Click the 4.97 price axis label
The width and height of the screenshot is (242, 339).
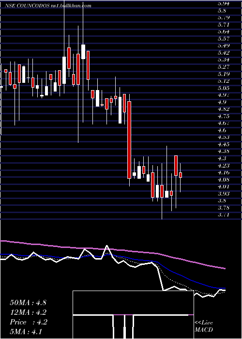click(x=224, y=95)
